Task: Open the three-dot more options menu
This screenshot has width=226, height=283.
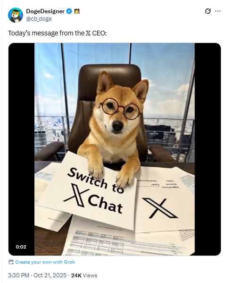Action: click(218, 11)
